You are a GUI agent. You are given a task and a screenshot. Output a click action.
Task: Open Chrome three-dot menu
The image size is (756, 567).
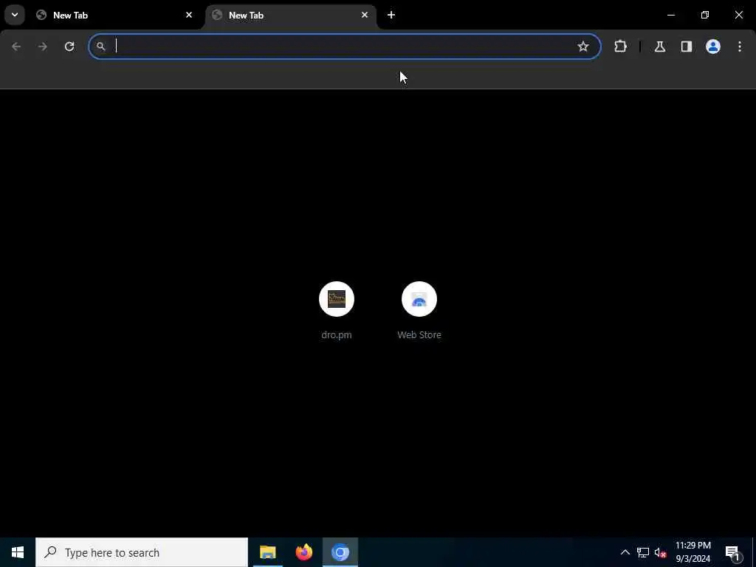click(740, 47)
